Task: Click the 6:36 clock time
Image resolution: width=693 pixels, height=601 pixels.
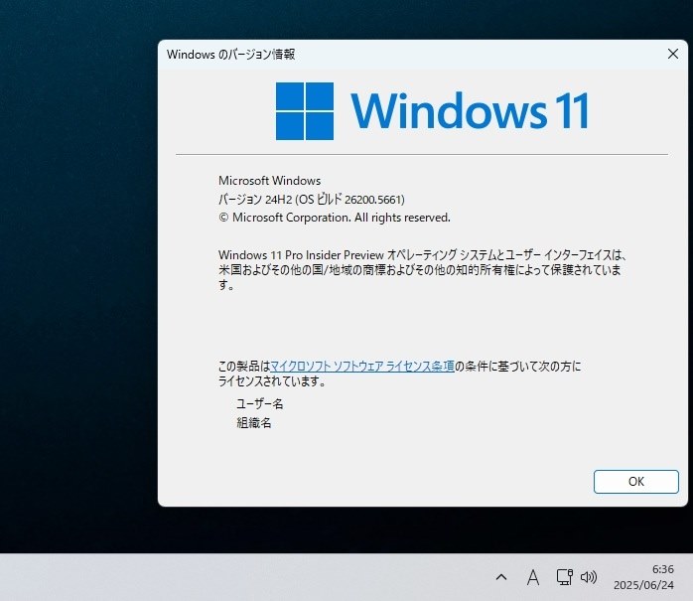Action: point(662,569)
